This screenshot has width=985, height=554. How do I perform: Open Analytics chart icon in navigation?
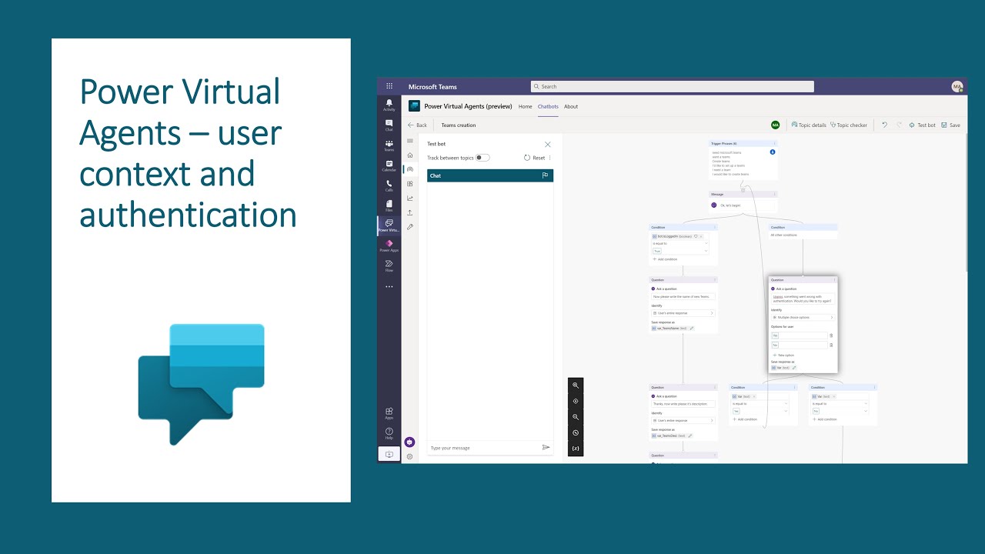point(410,198)
